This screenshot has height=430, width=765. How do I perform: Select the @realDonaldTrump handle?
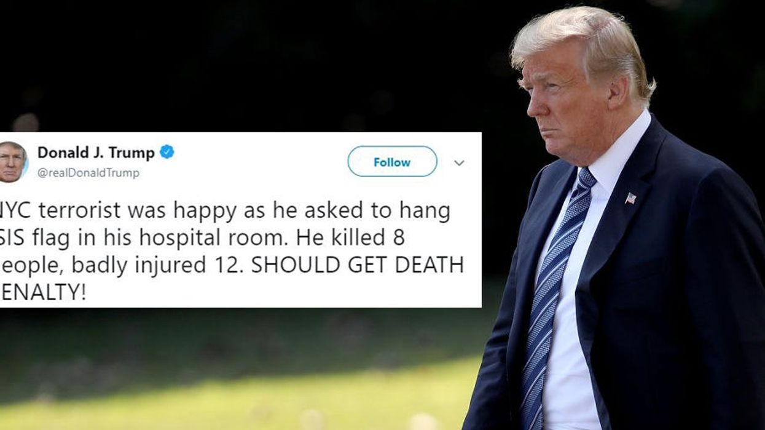[x=88, y=173]
